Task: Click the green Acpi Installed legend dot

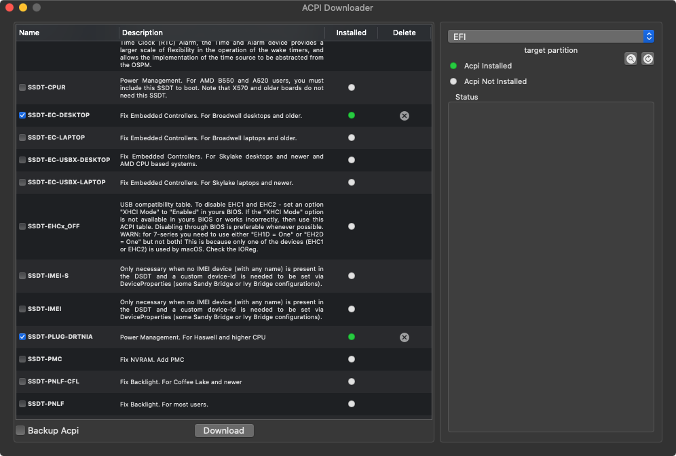Action: click(x=453, y=66)
